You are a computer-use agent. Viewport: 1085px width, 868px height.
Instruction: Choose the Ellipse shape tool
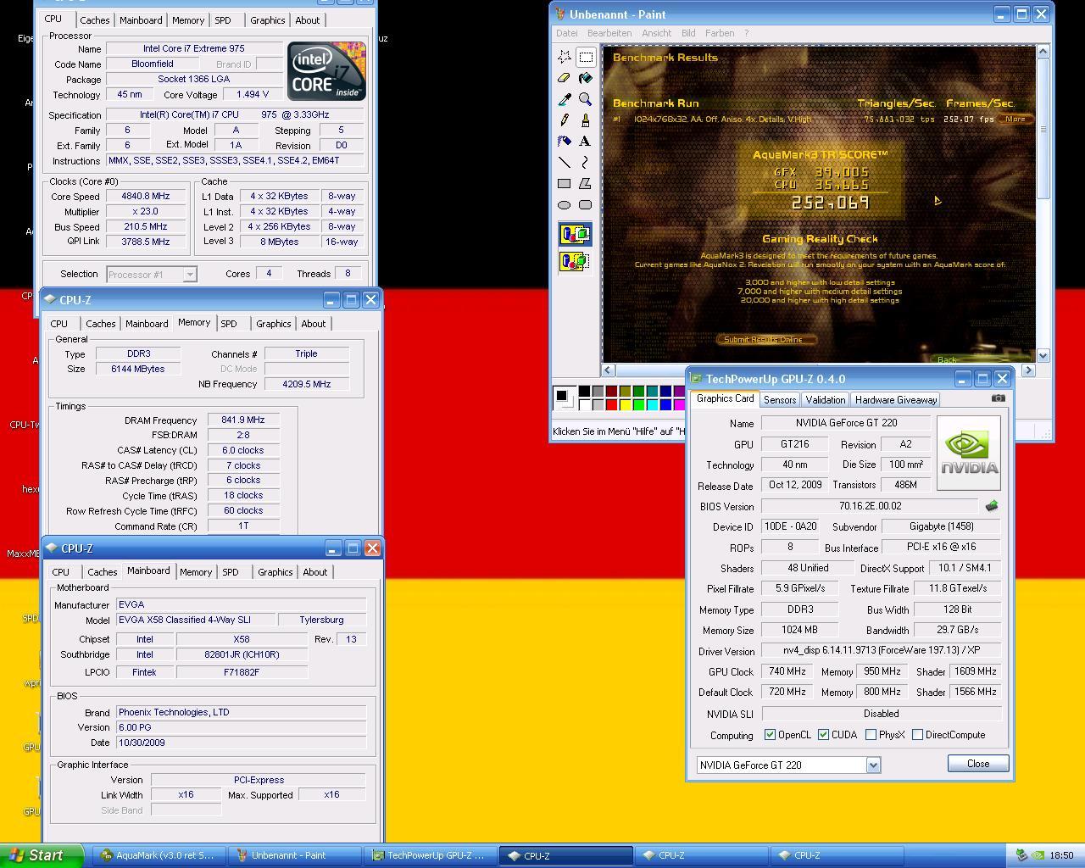point(565,204)
